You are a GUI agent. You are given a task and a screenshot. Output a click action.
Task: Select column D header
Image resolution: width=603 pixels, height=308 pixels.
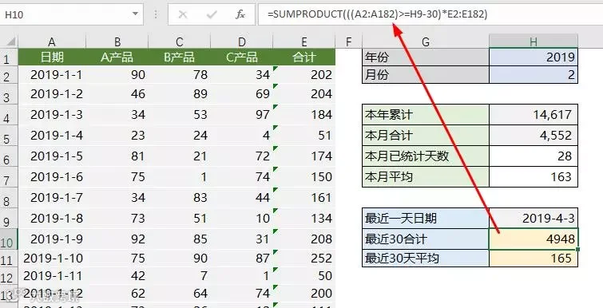pos(241,41)
